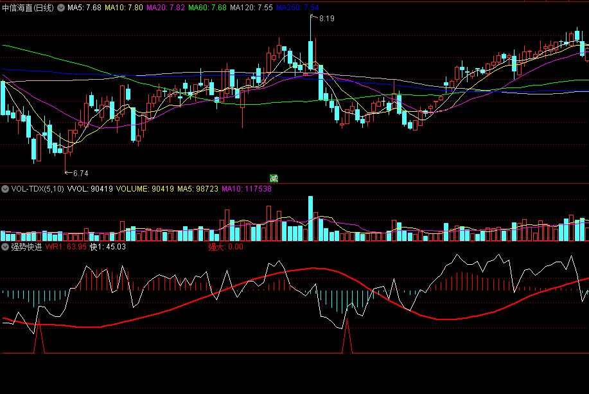This screenshot has height=394, width=589.
Task: Click the MA5: 7.68 label
Action: pos(85,8)
